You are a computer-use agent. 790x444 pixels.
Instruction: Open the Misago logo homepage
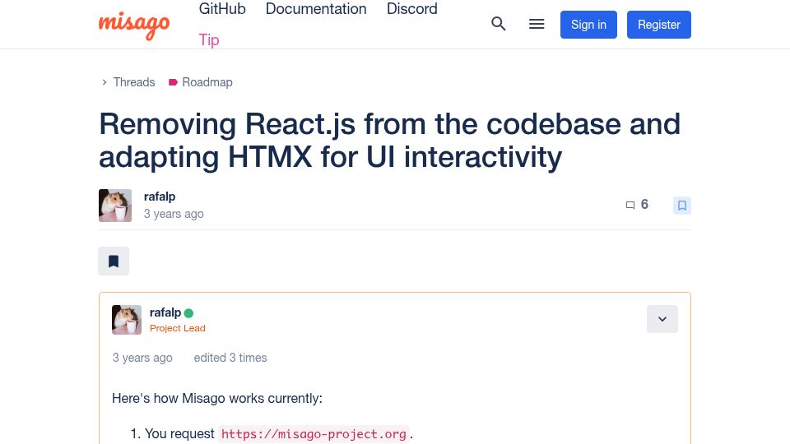point(134,25)
